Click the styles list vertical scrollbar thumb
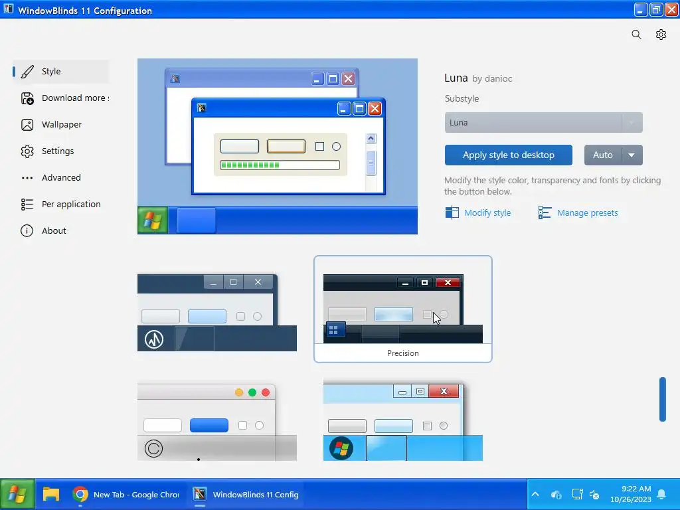Viewport: 680px width, 510px height. [x=663, y=399]
